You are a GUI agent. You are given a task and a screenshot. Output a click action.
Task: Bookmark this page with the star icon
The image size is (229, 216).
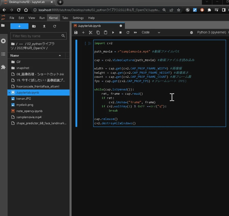pos(178,10)
